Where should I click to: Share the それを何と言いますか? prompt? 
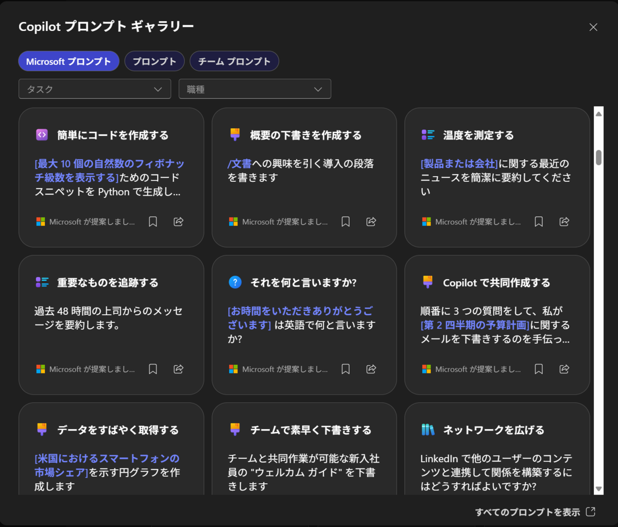point(371,369)
